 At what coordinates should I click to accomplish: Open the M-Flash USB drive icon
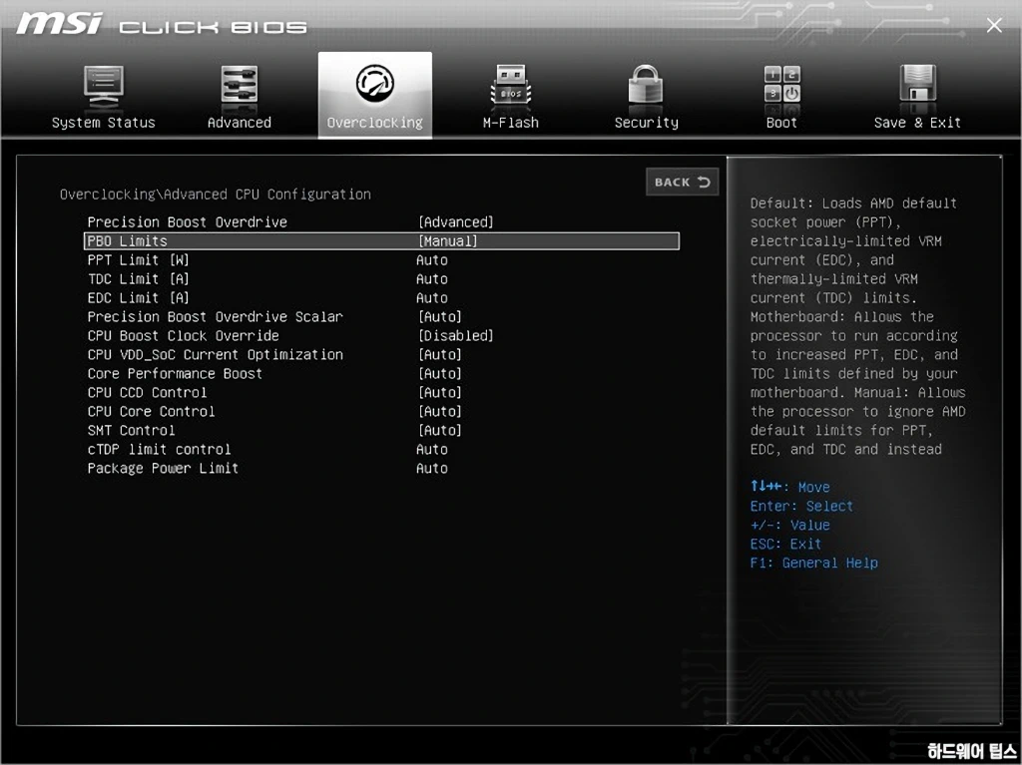510,86
